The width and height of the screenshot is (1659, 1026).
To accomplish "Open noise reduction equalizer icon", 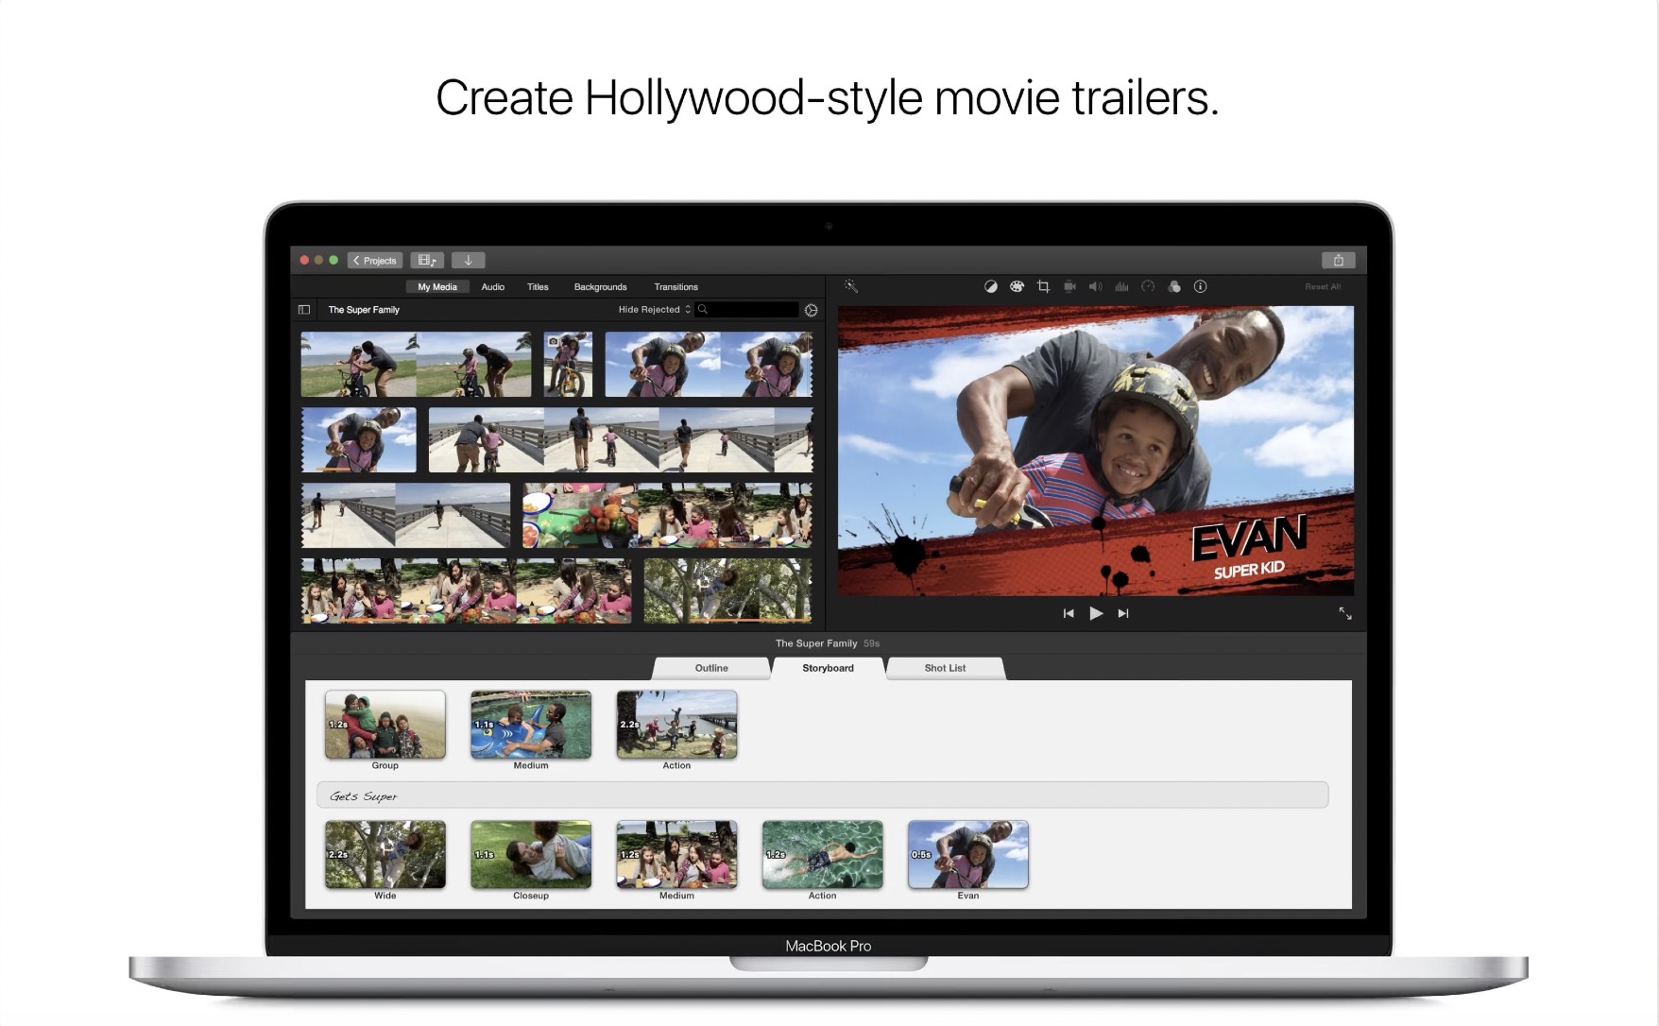I will coord(1121,286).
